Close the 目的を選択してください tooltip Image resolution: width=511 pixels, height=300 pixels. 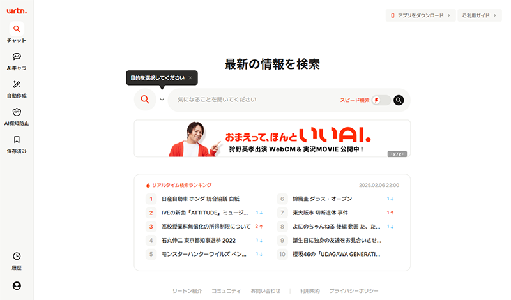point(190,78)
